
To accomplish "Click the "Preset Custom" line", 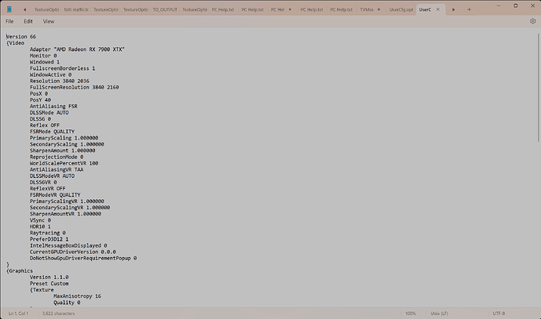I will tap(49, 284).
